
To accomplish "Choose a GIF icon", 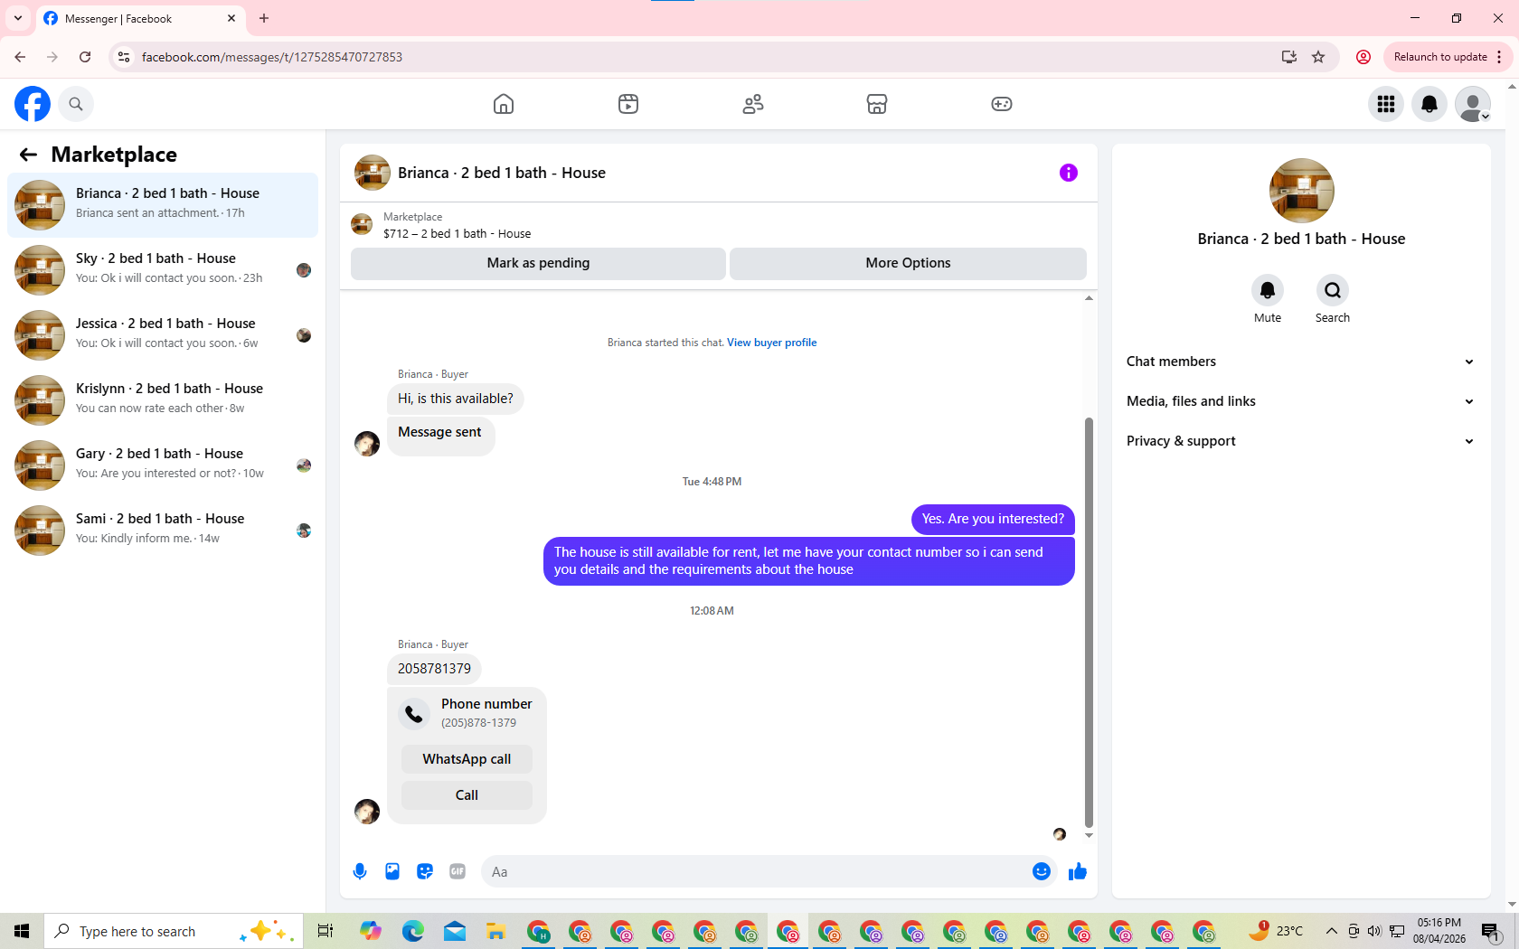I will [458, 871].
